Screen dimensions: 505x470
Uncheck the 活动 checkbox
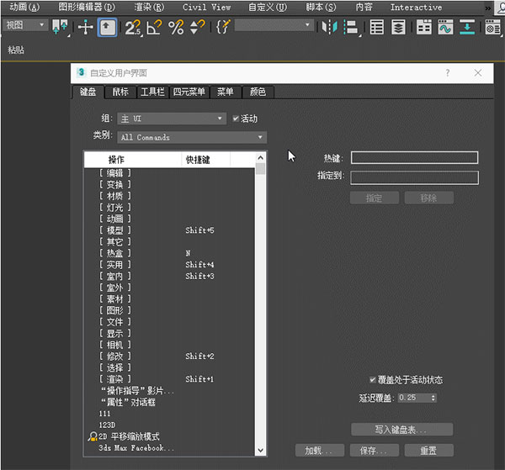236,119
